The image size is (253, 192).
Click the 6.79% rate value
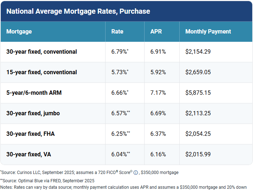point(119,52)
